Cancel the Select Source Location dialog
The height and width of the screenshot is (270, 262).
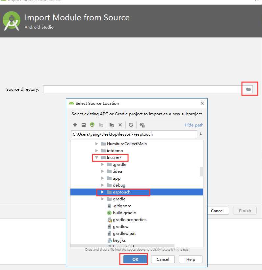pos(163,259)
